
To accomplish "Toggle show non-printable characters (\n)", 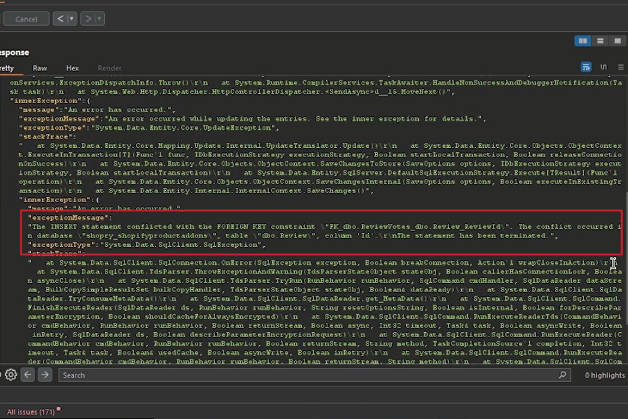I will (x=604, y=68).
